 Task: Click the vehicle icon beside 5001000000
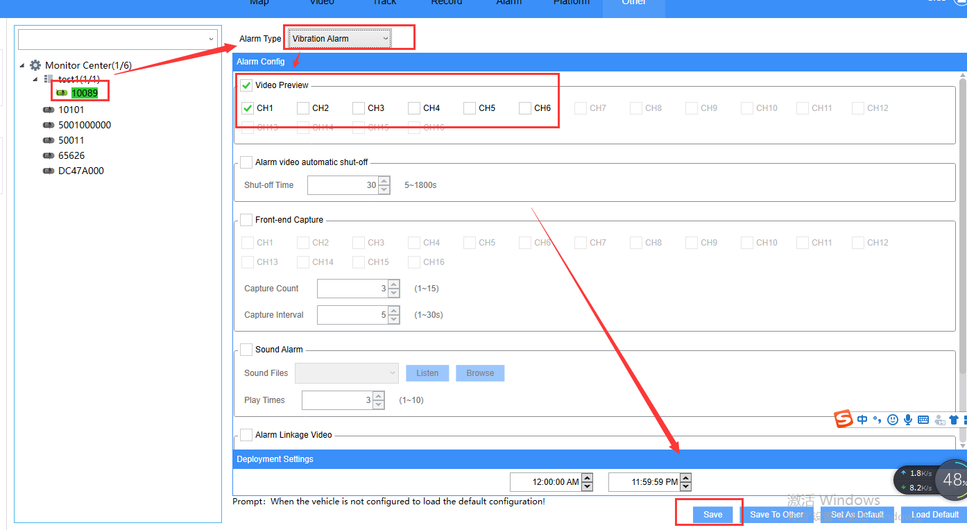49,125
